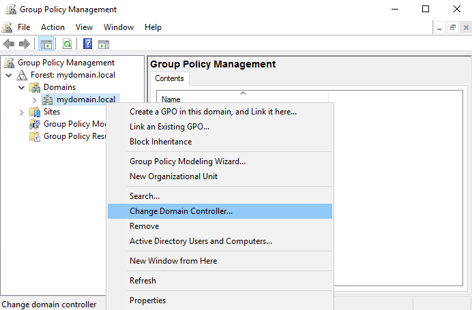Open Properties from the context menu

(x=147, y=300)
